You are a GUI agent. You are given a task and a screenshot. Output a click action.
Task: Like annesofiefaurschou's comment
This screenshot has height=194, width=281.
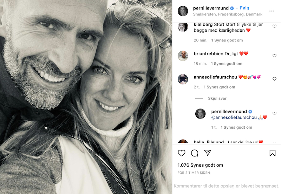(274, 79)
